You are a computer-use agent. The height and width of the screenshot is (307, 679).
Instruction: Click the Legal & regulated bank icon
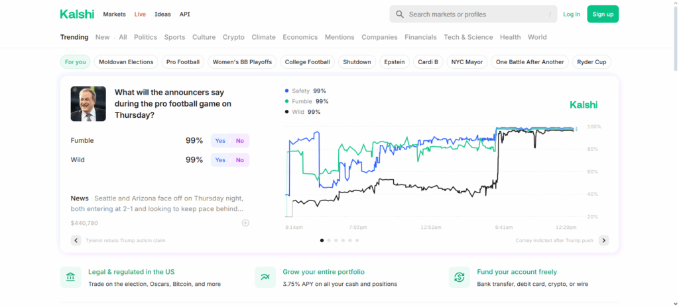[71, 277]
